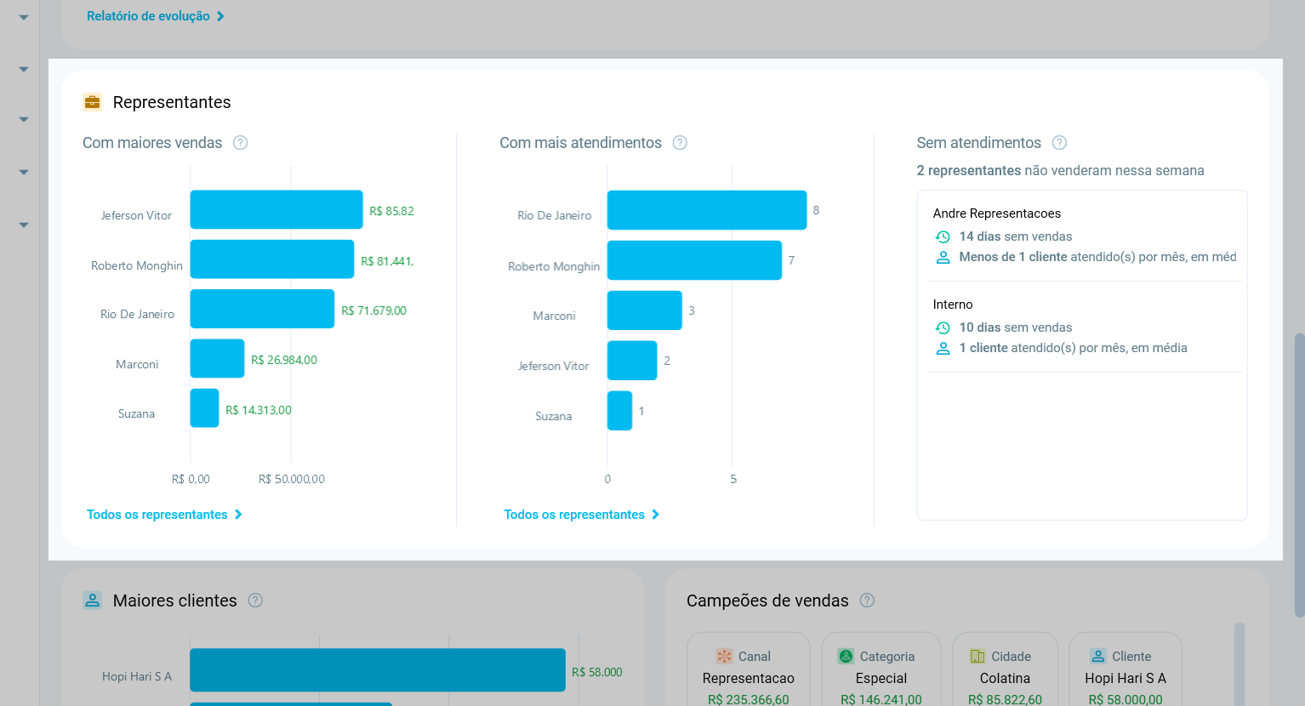Click the clock icon beside 10 dias sem vendas

(943, 328)
